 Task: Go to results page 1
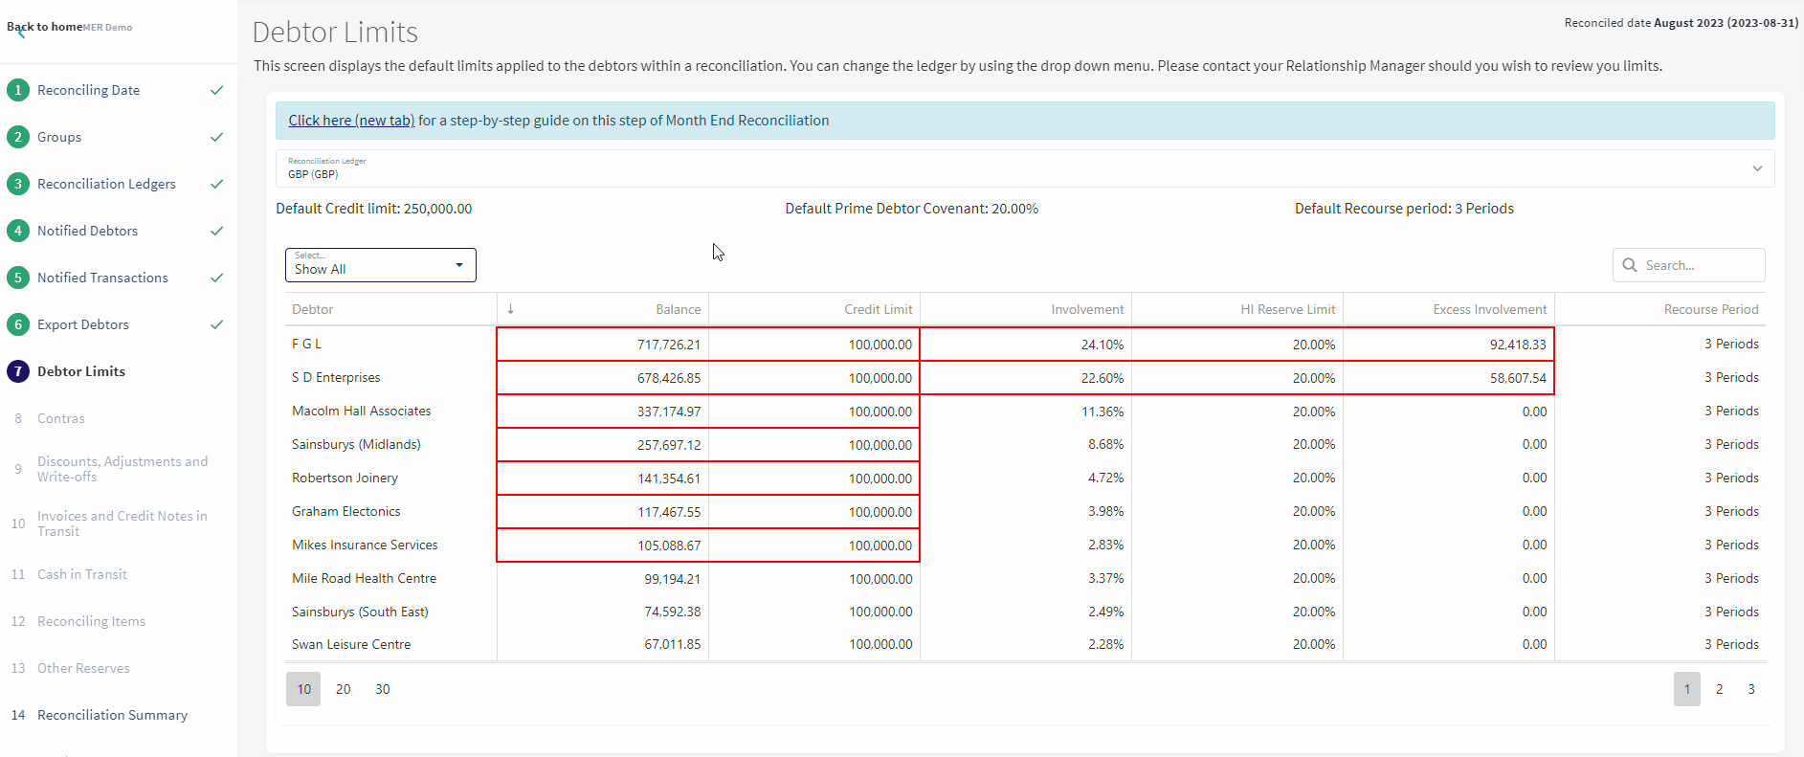[x=1687, y=689]
